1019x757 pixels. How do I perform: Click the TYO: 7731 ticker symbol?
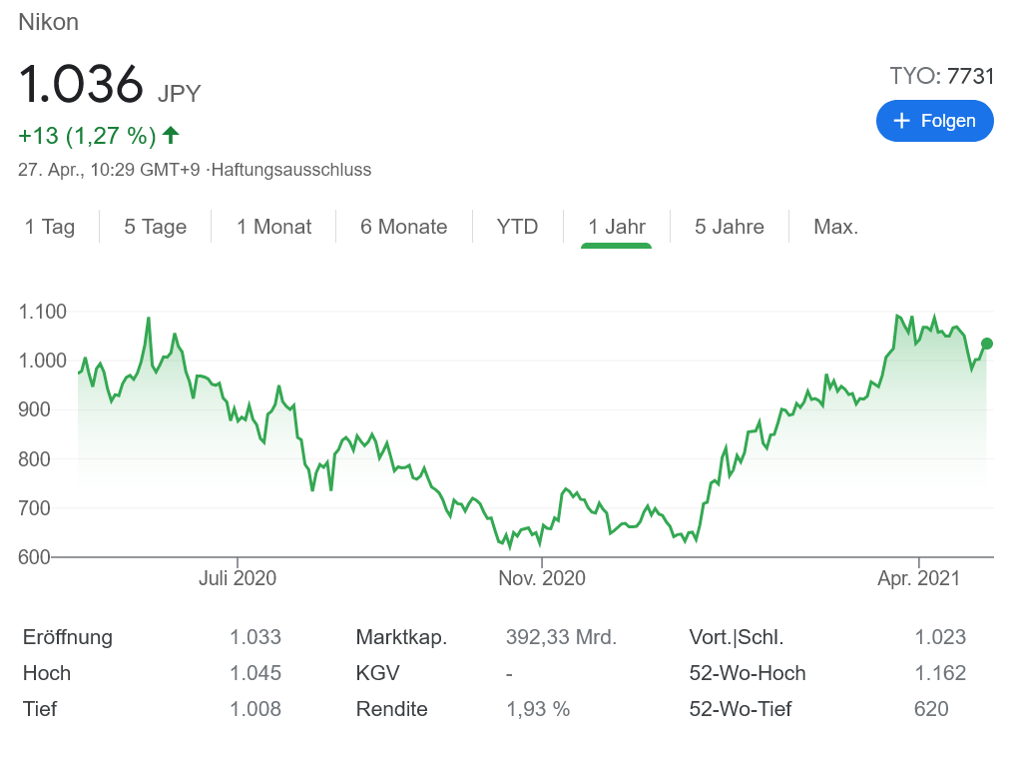(x=942, y=76)
